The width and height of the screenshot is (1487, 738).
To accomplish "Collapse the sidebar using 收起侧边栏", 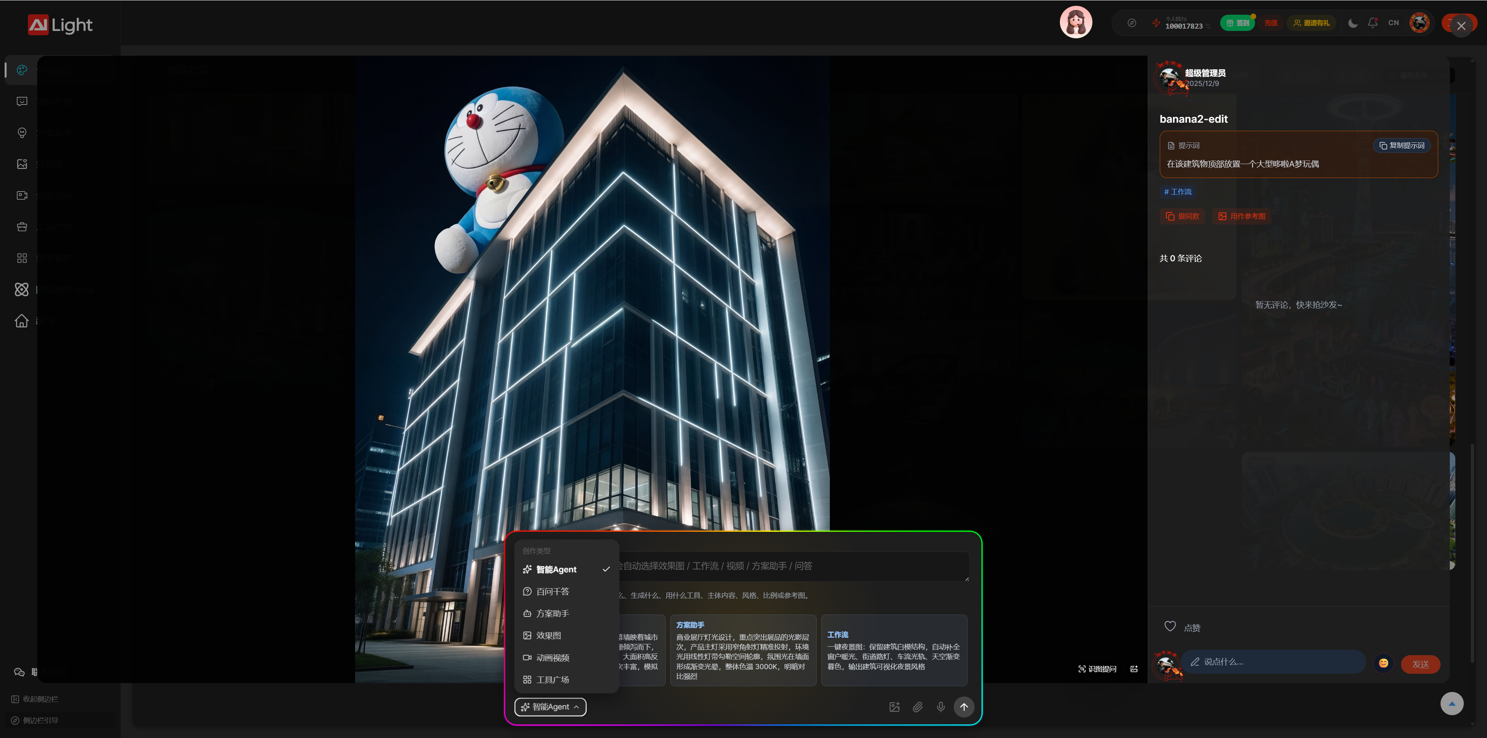I will click(x=34, y=699).
